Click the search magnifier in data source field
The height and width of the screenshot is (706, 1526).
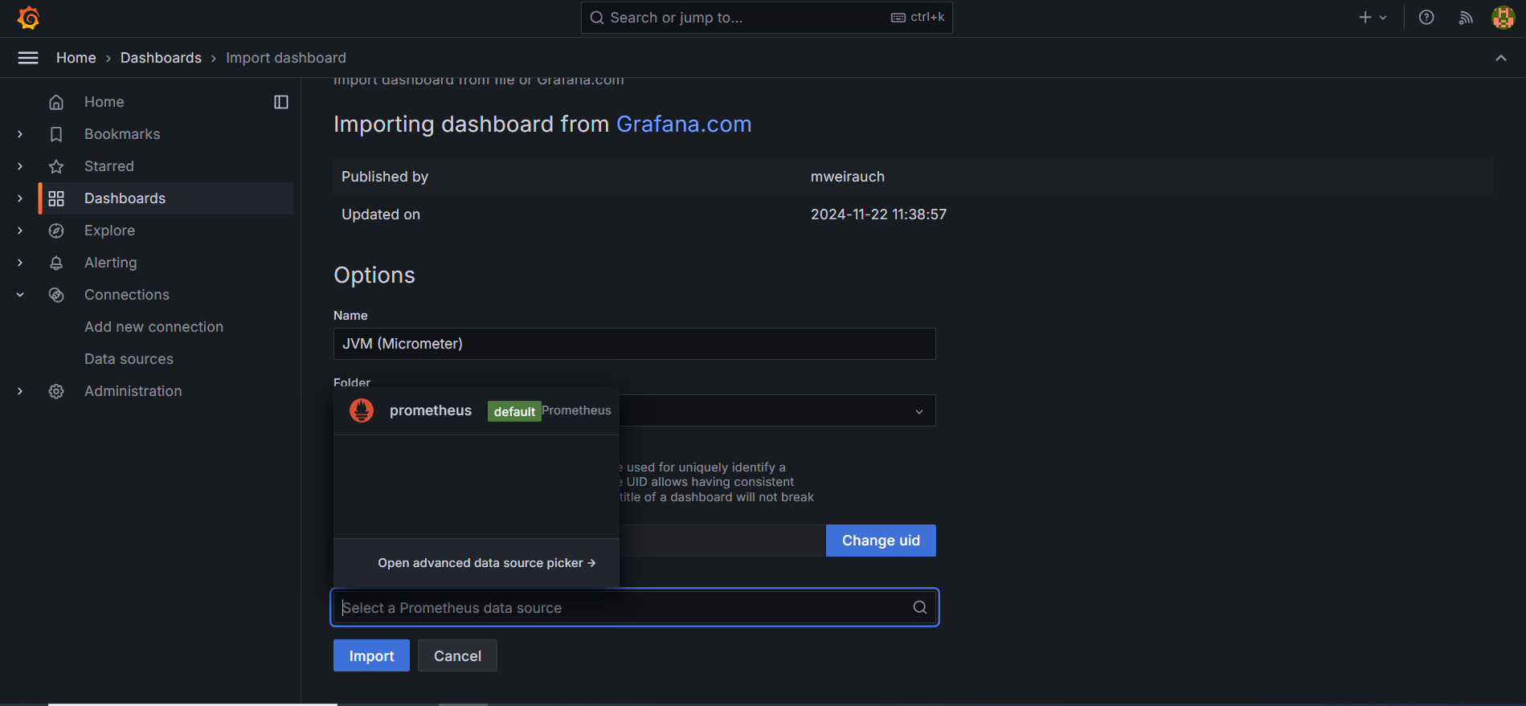pos(920,607)
